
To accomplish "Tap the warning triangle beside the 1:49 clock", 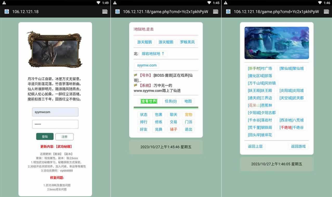I will pos(4,3).
